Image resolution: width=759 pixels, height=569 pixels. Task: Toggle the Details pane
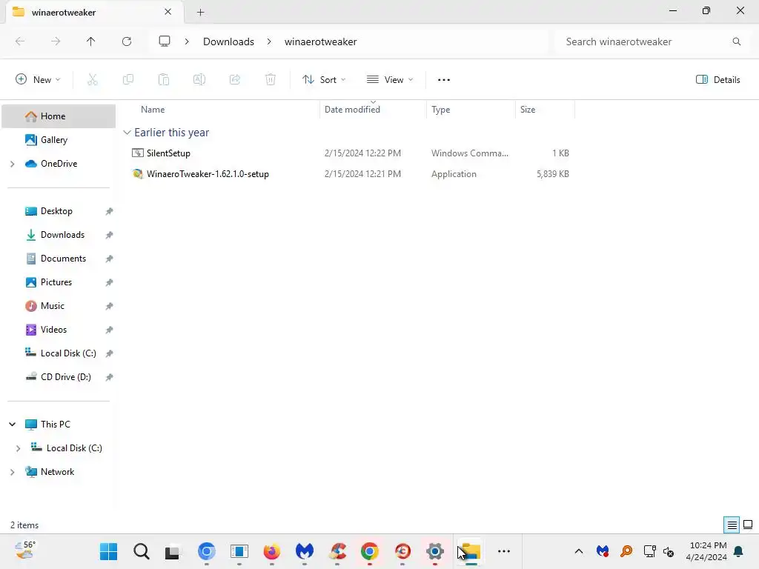717,80
